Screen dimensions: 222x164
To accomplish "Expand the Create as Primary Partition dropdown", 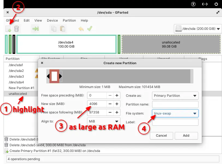I will [175, 96].
